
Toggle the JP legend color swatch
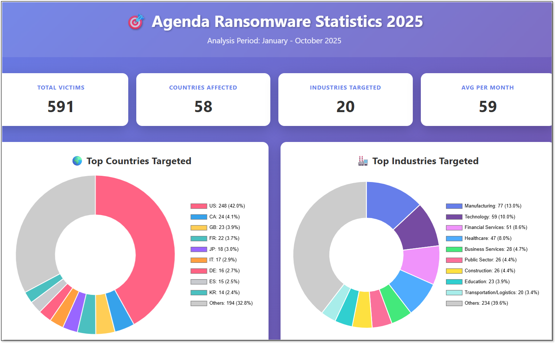tap(199, 249)
